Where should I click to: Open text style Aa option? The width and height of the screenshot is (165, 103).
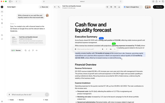click(x=111, y=49)
